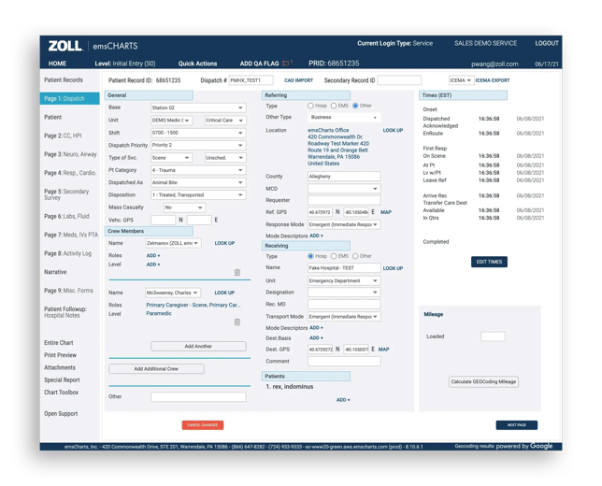Open the Narrative page
Image resolution: width=602 pixels, height=486 pixels.
(55, 272)
